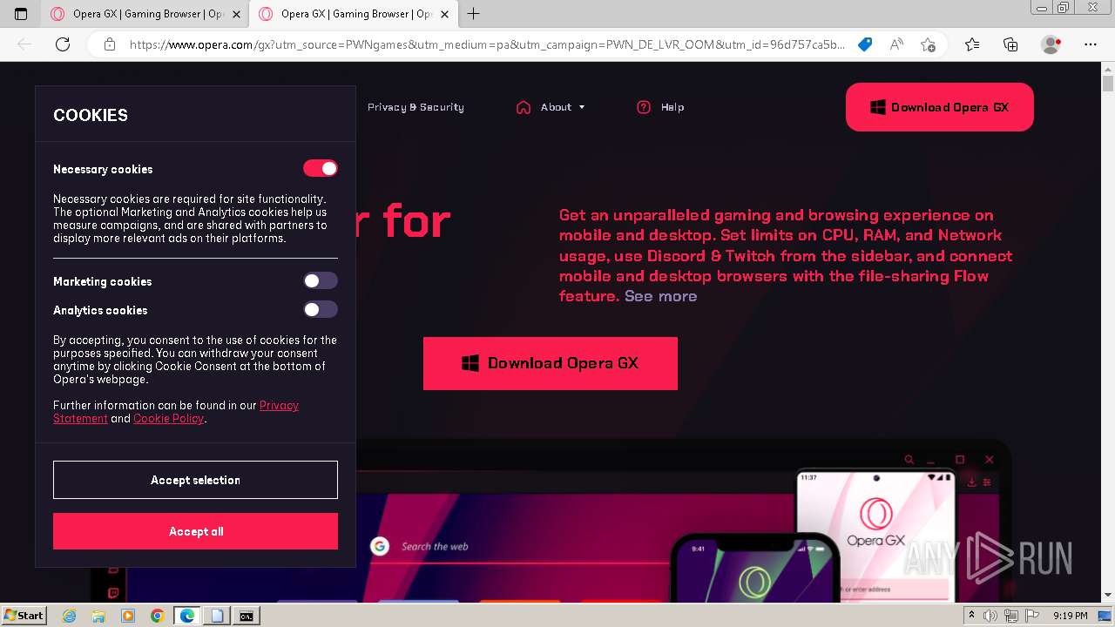Image resolution: width=1115 pixels, height=627 pixels.
Task: Go back using the back arrow
Action: (x=24, y=44)
